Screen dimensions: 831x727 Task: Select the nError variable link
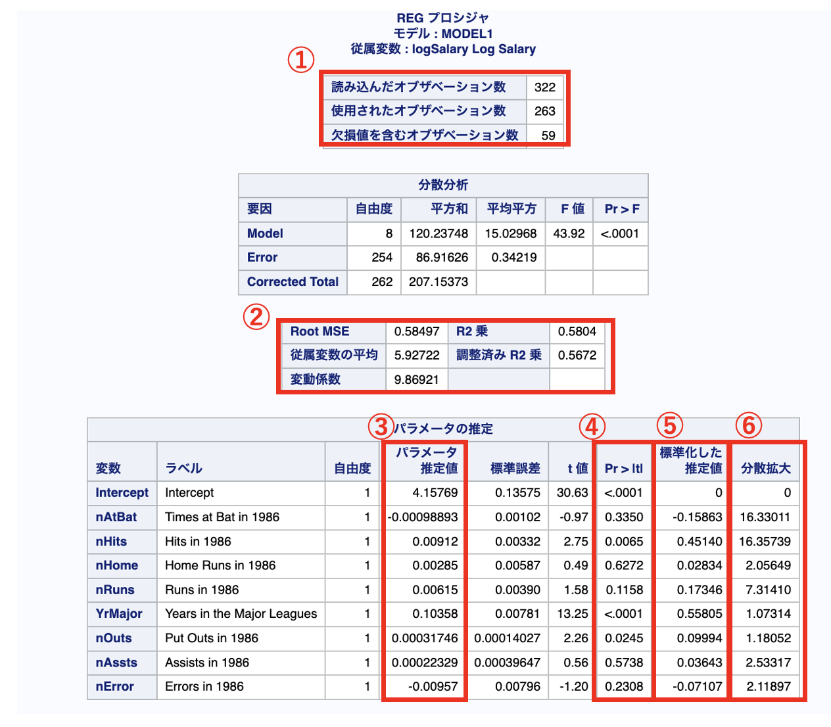(116, 686)
